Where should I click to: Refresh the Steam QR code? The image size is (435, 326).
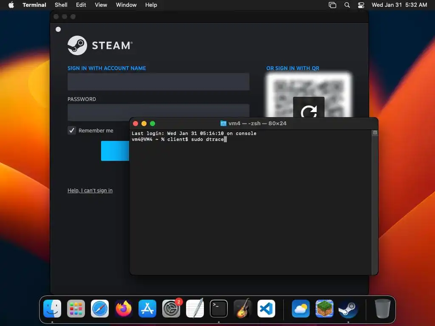[309, 107]
